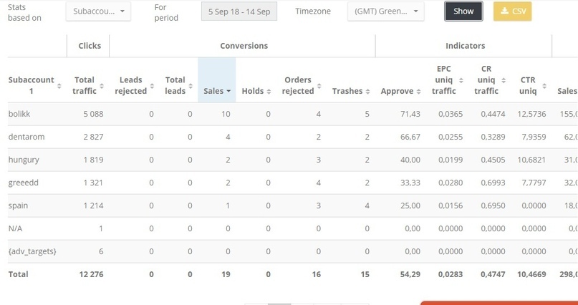Click greeedd CR value 0,6993
578x305 pixels.
click(x=493, y=183)
